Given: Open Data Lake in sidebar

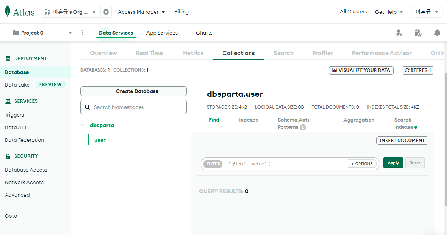Looking at the screenshot, I should (17, 85).
